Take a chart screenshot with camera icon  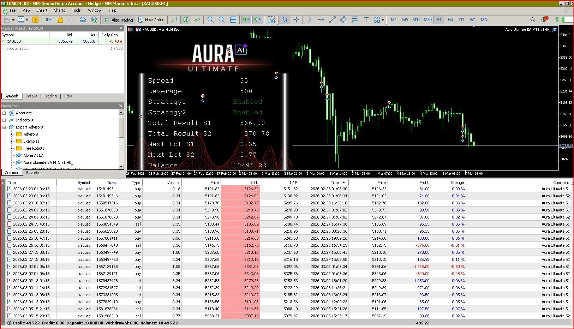pos(271,20)
